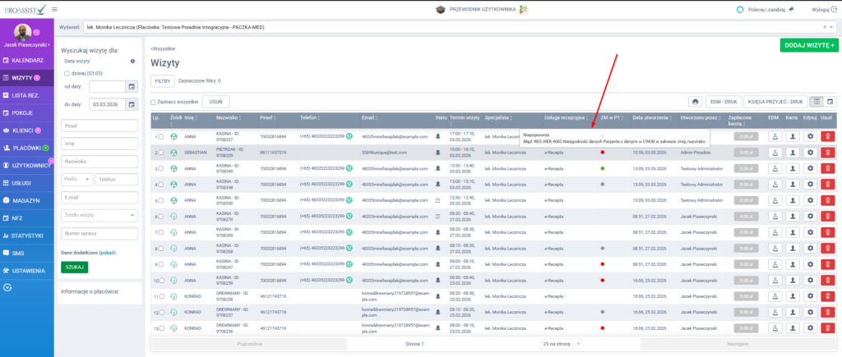This screenshot has height=357, width=842.
Task: Open the edit gear icon for row 3
Action: (809, 168)
